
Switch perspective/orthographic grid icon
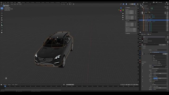pyautogui.click(x=123, y=20)
